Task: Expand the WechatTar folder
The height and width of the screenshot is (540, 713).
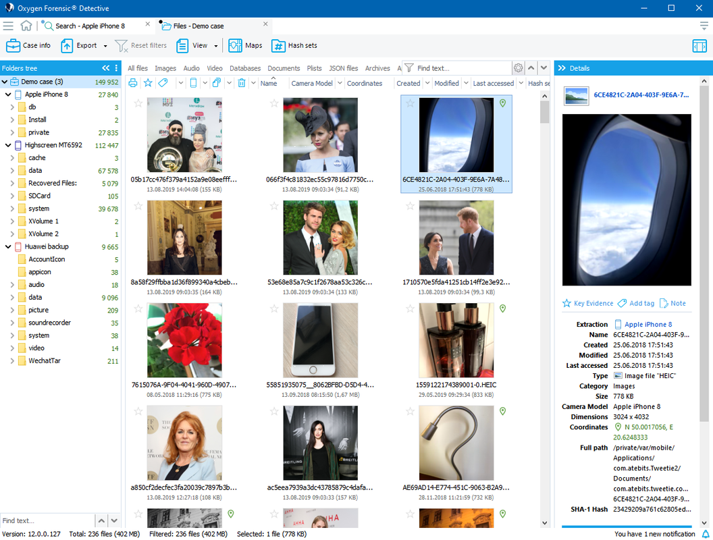Action: tap(12, 361)
